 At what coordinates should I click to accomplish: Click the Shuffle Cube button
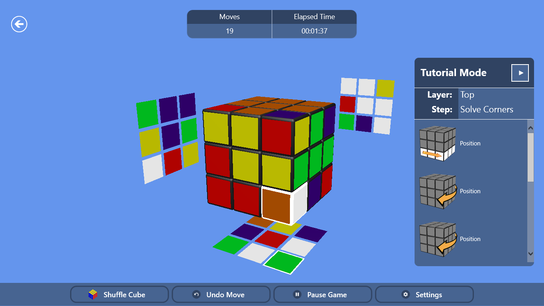click(119, 294)
